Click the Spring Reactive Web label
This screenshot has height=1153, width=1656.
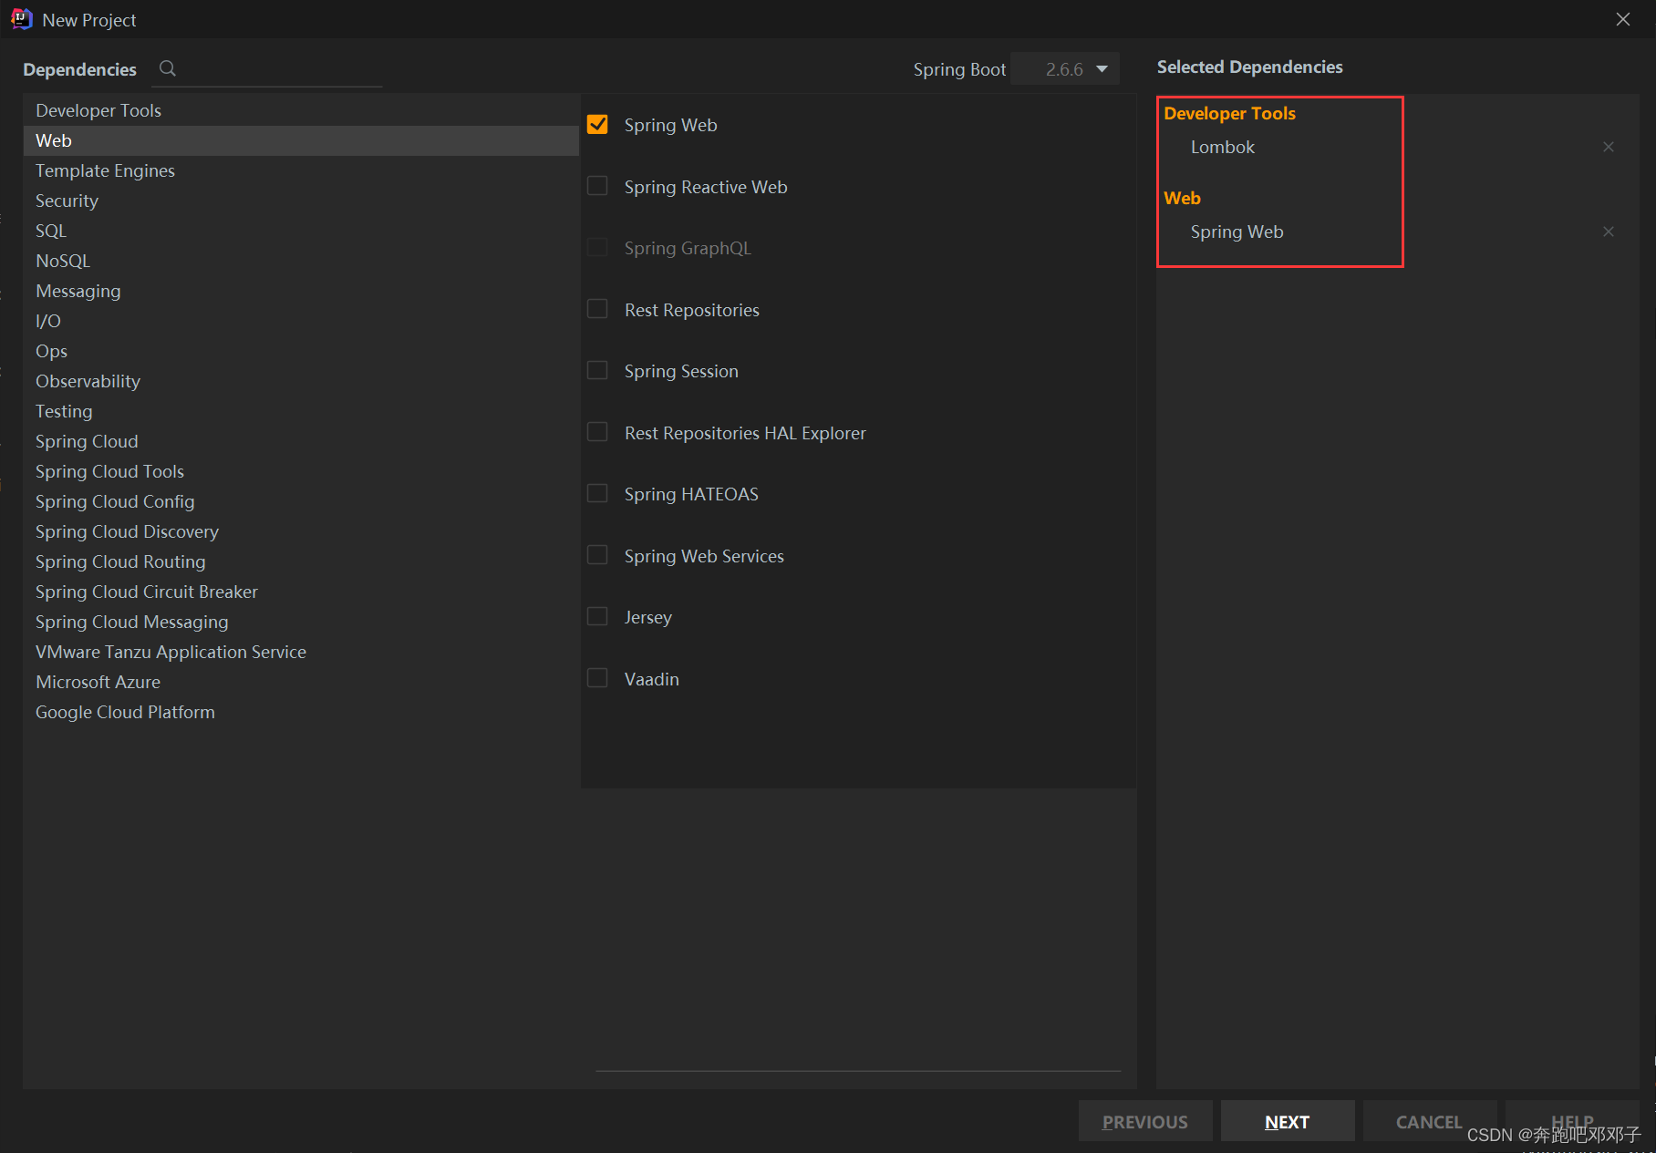pos(706,187)
